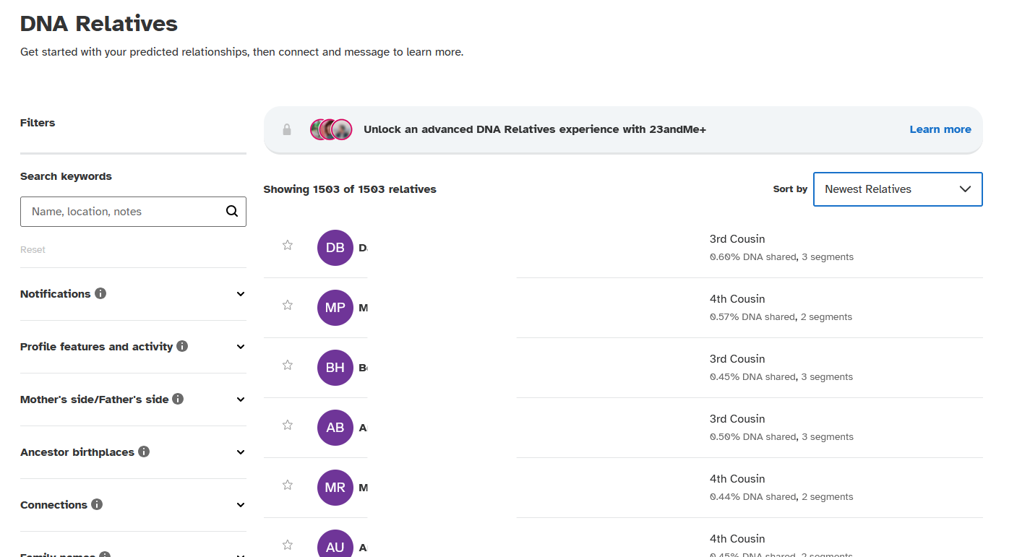
Task: Star the DB relative row
Action: click(x=288, y=245)
